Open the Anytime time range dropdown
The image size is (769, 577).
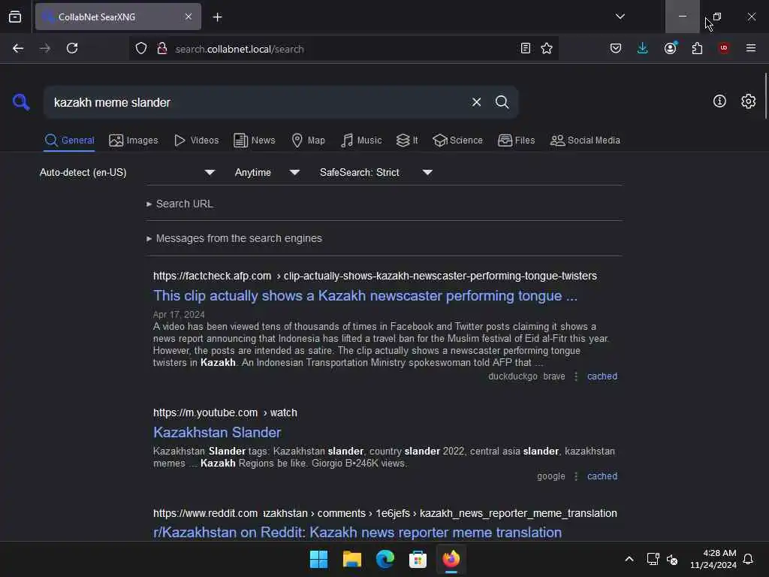pos(267,172)
